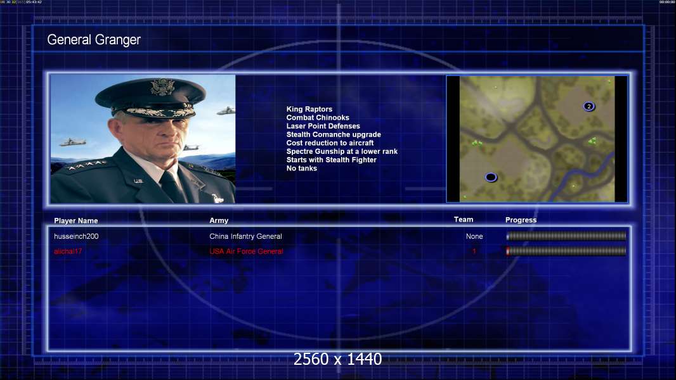The width and height of the screenshot is (676, 380).
Task: Click the Laser Point Defenses line
Action: pos(323,126)
